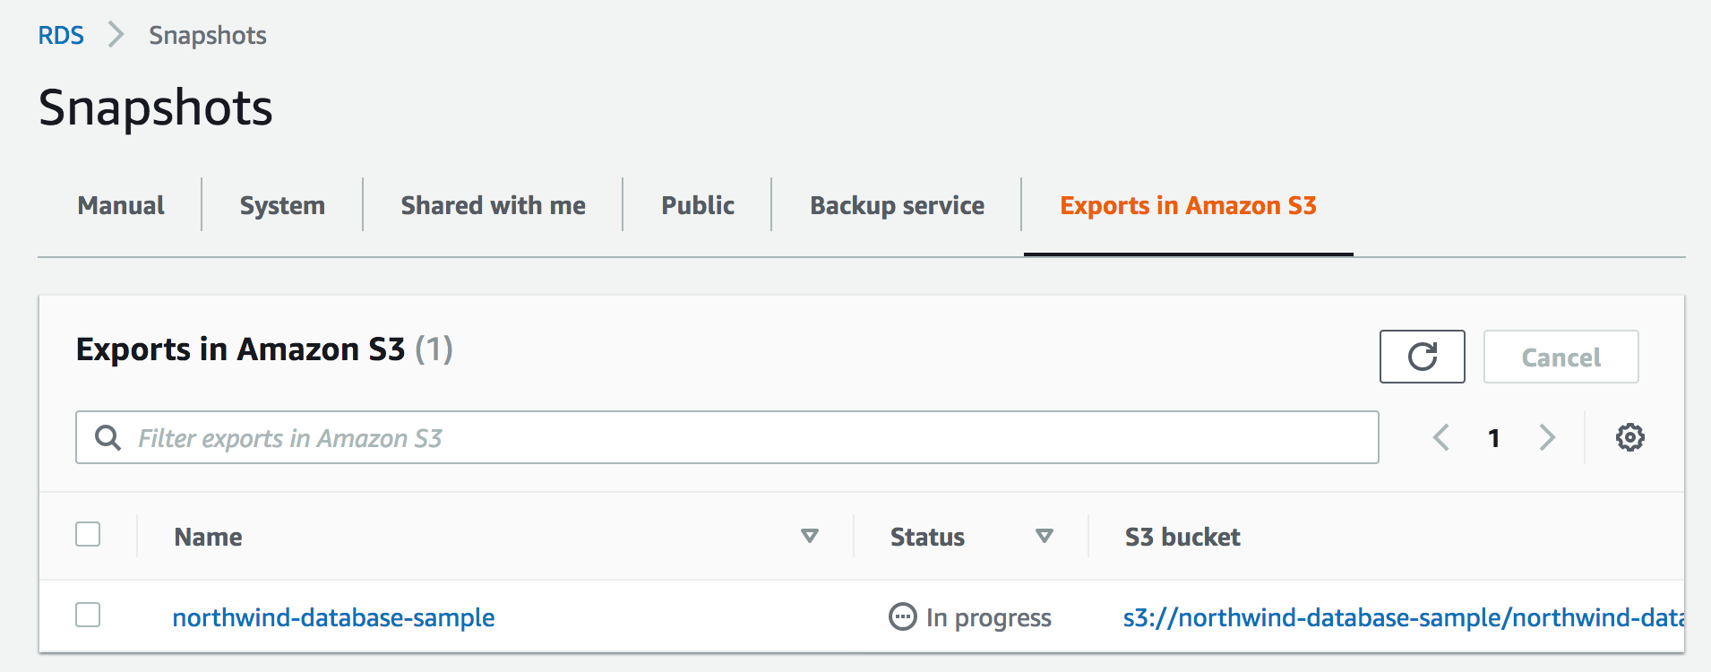This screenshot has height=672, width=1711.
Task: Go to previous page arrow
Action: click(1441, 437)
